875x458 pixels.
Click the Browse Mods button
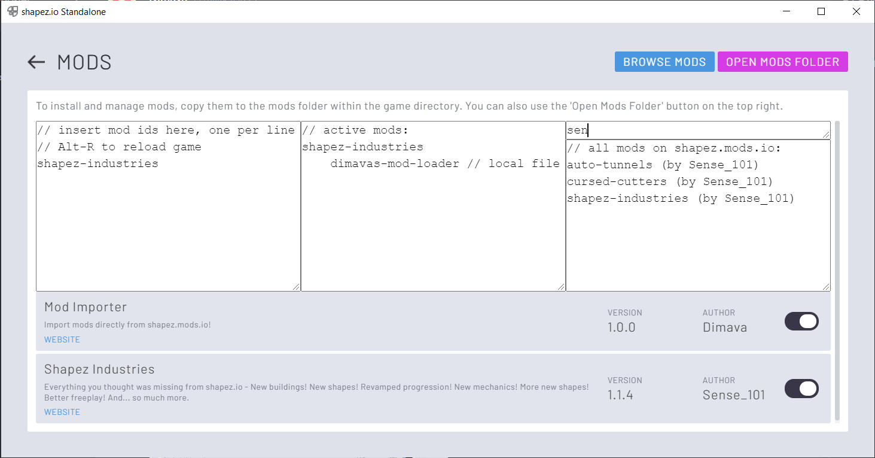pyautogui.click(x=664, y=62)
